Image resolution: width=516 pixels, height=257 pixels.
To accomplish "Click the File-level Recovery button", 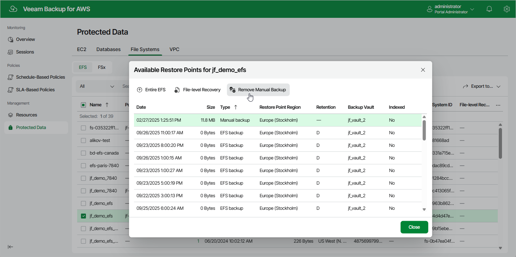I will (197, 90).
